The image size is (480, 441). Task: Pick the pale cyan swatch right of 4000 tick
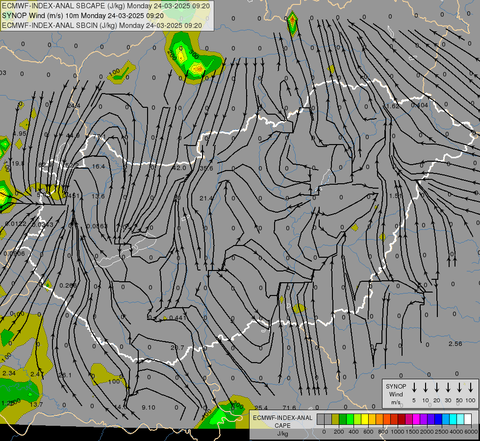tap(460, 419)
